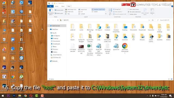
Task: Expand the layout gallery more arrow
Action: click(x=106, y=14)
